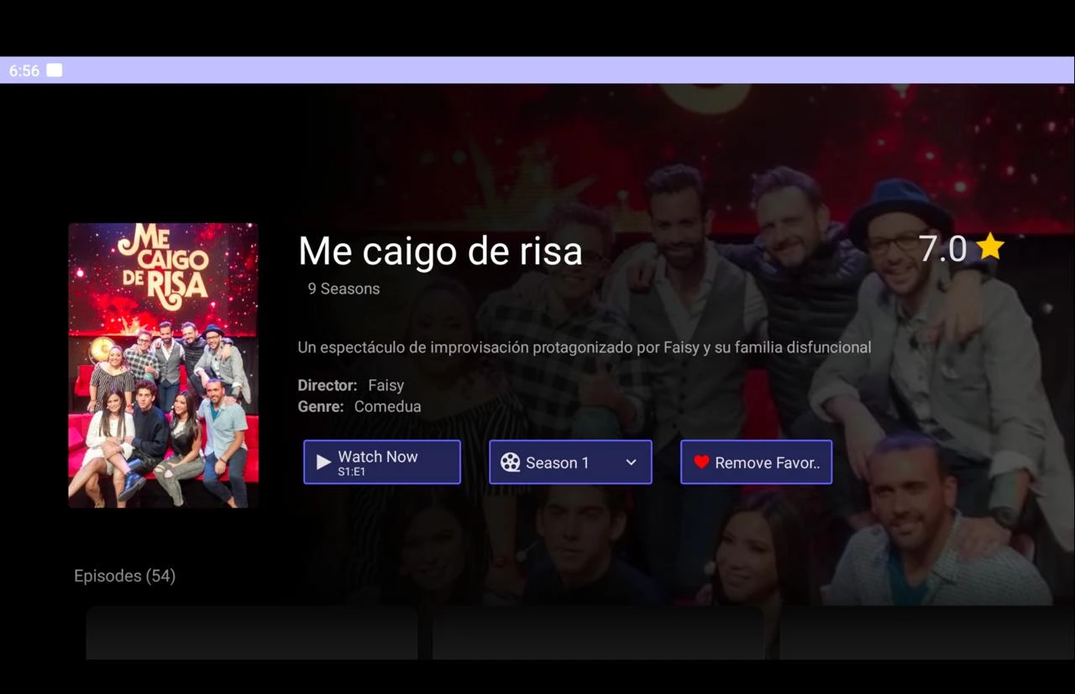Click the show description text
Viewport: 1075px width, 694px height.
(x=585, y=347)
